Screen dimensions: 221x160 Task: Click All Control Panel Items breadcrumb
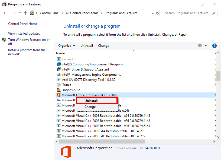click(82, 13)
